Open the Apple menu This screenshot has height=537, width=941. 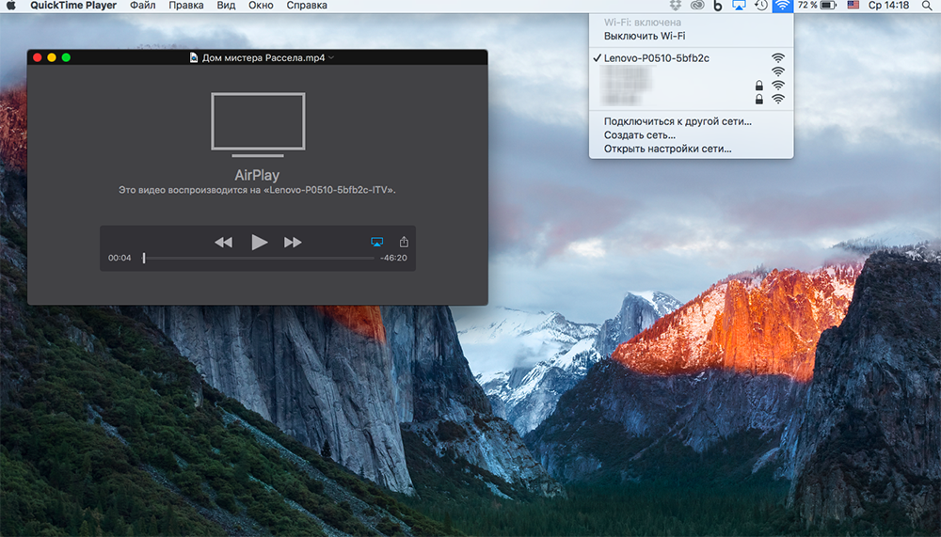(10, 6)
